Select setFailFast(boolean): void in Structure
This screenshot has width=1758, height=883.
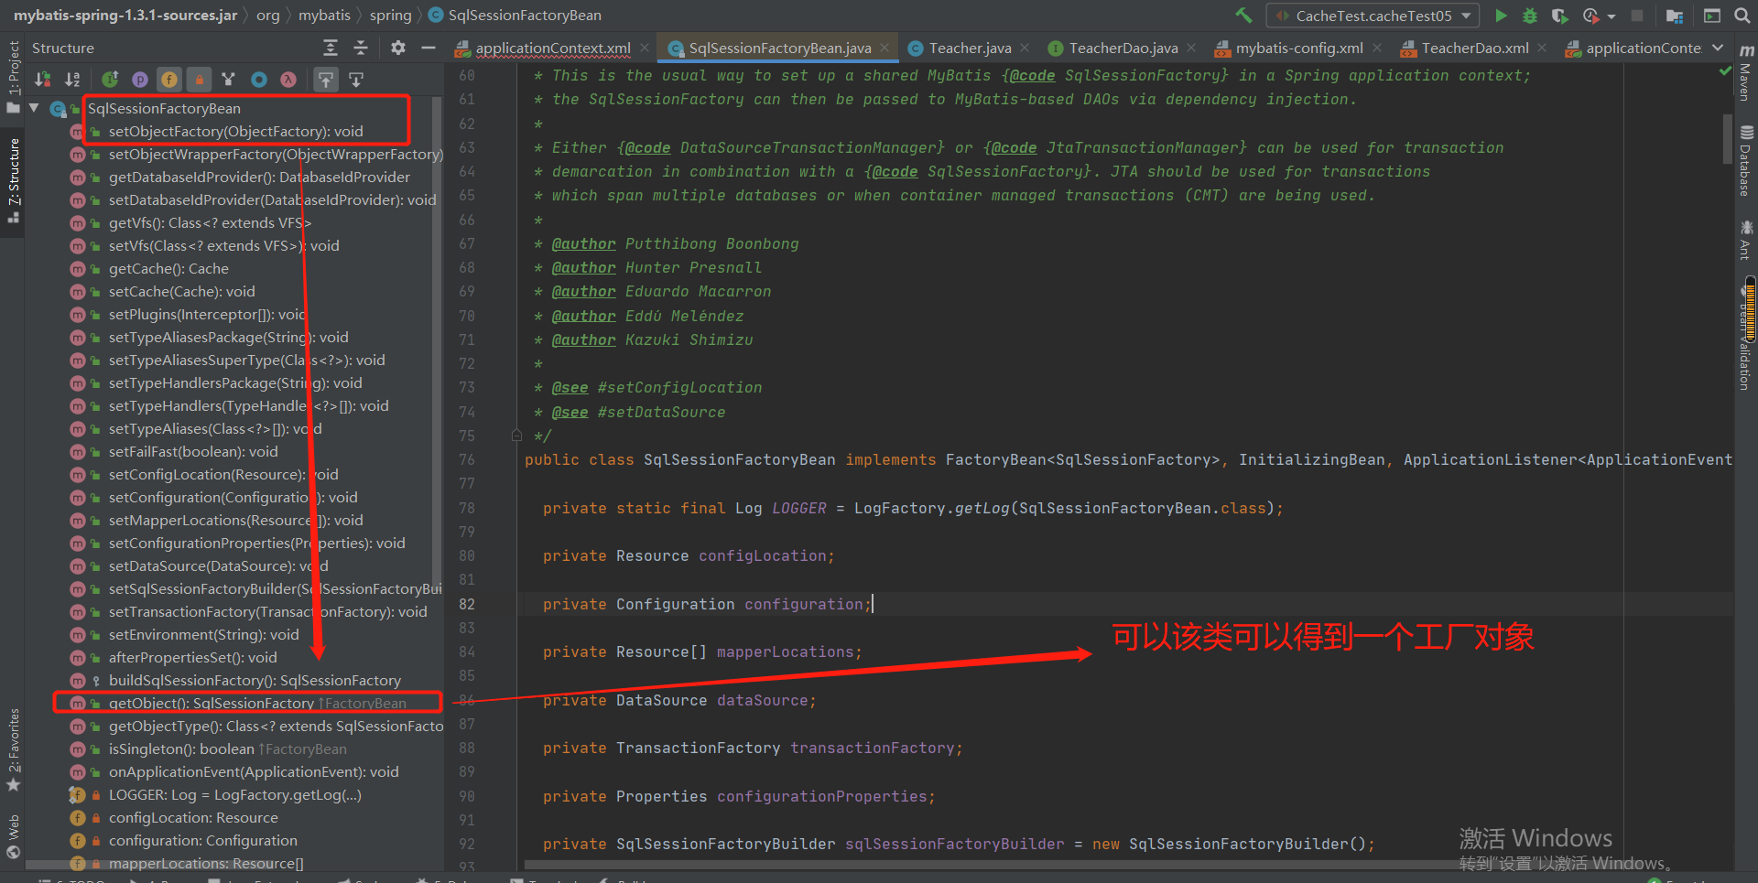click(193, 451)
